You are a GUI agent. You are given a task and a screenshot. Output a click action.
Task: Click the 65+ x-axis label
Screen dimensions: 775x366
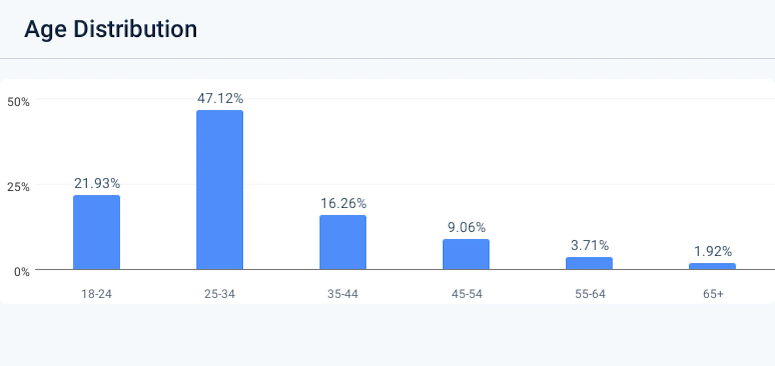pos(713,294)
